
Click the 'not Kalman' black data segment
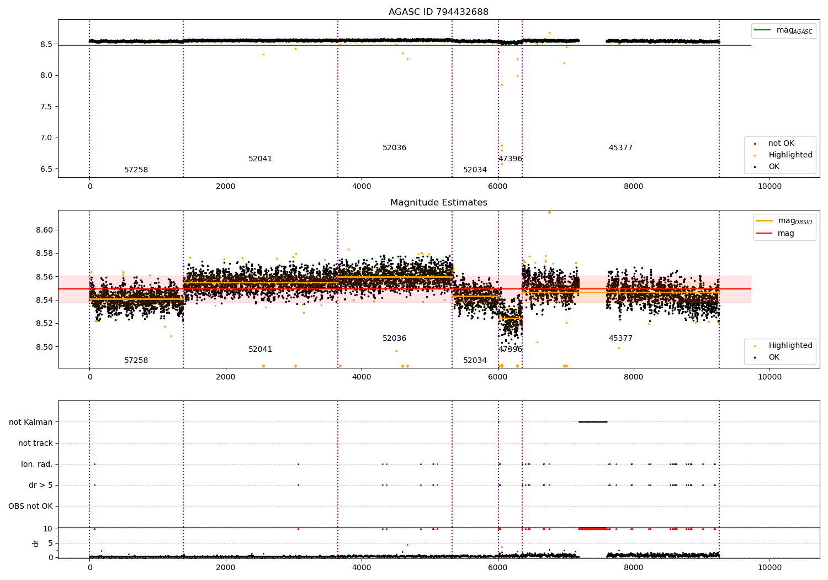click(593, 422)
